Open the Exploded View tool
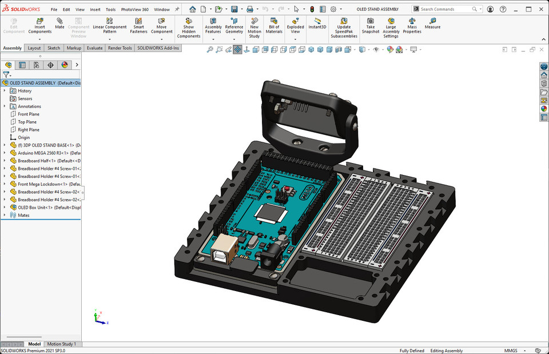 [x=295, y=25]
